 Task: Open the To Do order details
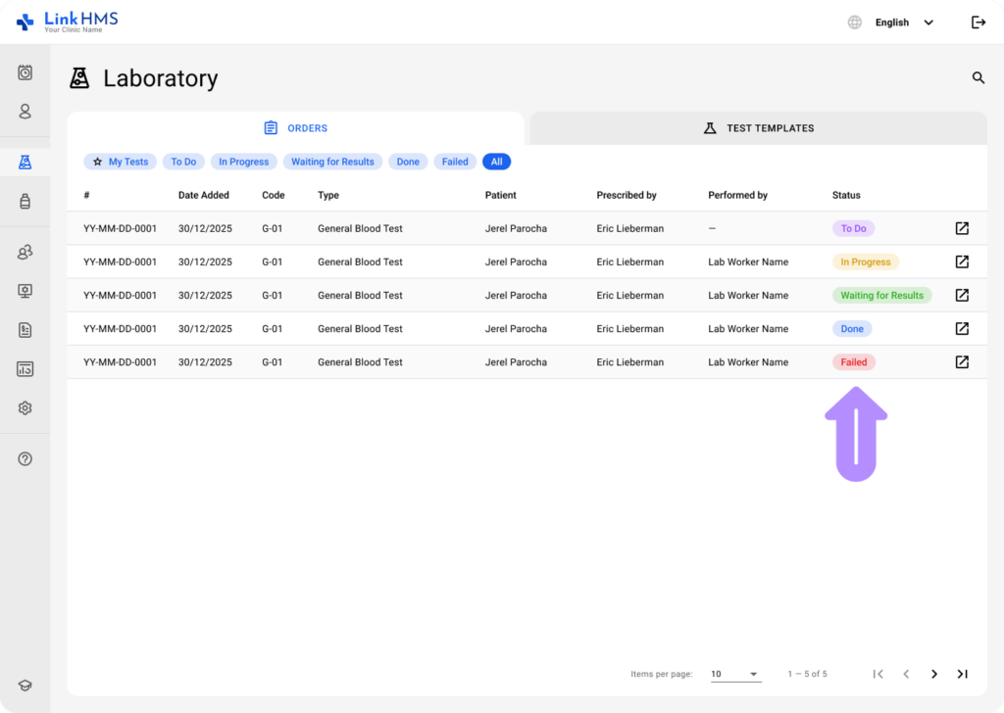(962, 228)
